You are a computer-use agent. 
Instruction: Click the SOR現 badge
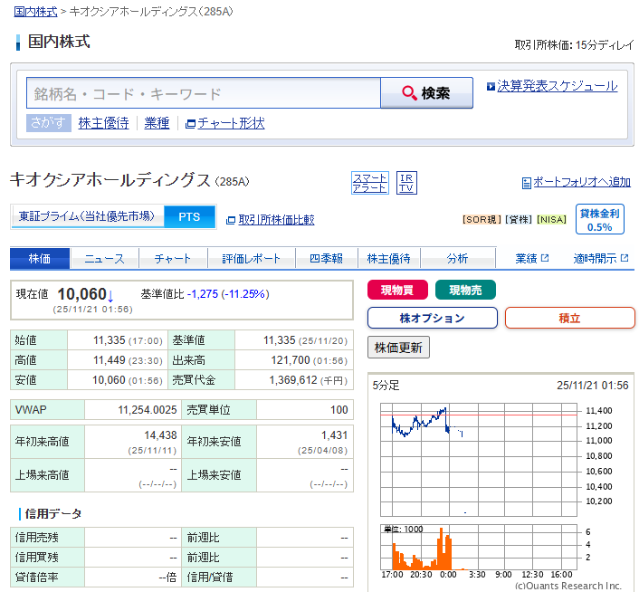(482, 220)
